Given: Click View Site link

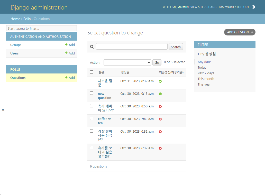Looking at the screenshot, I should (x=197, y=7).
